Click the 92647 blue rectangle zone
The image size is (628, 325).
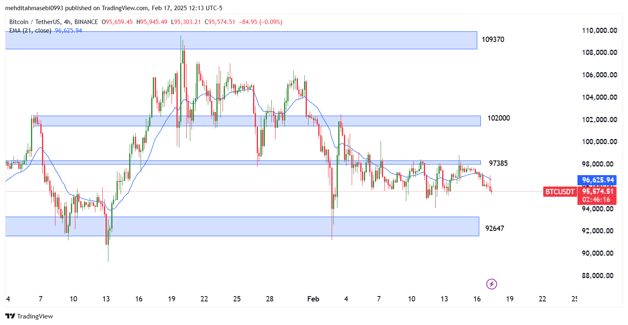coord(242,226)
